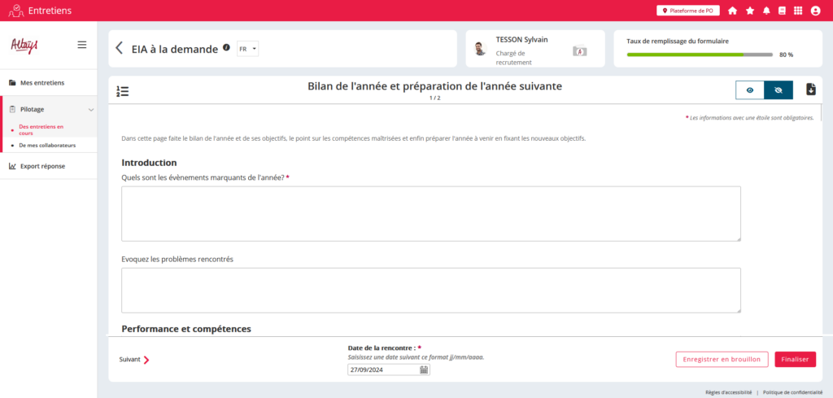This screenshot has width=833, height=398.
Task: Open the numbered sections list icon
Action: [x=123, y=91]
